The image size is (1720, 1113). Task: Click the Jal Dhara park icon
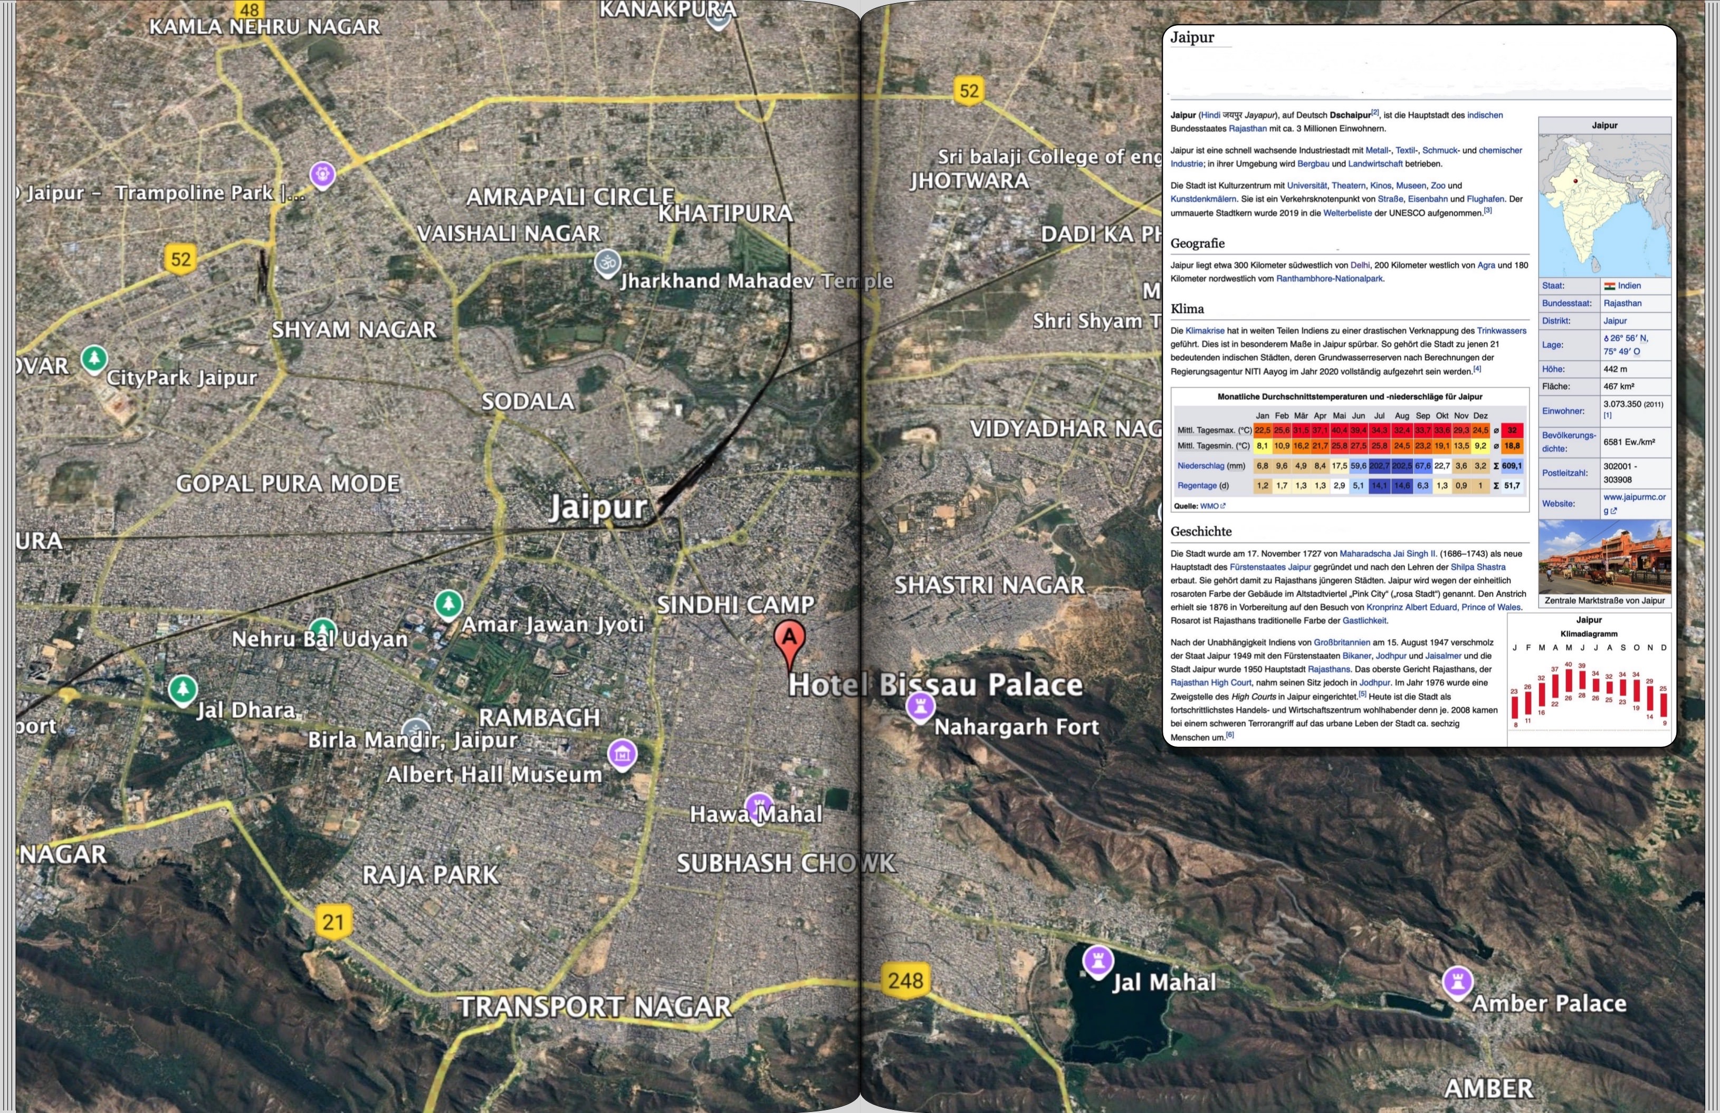(183, 689)
